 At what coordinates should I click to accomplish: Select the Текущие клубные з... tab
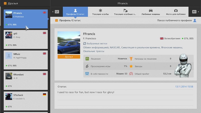[x=125, y=12]
